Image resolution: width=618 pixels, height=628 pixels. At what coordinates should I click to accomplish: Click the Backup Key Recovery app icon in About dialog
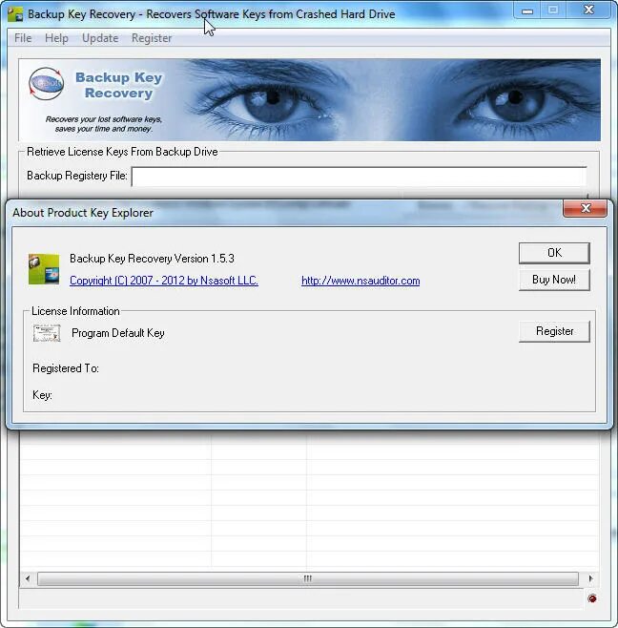pyautogui.click(x=44, y=269)
